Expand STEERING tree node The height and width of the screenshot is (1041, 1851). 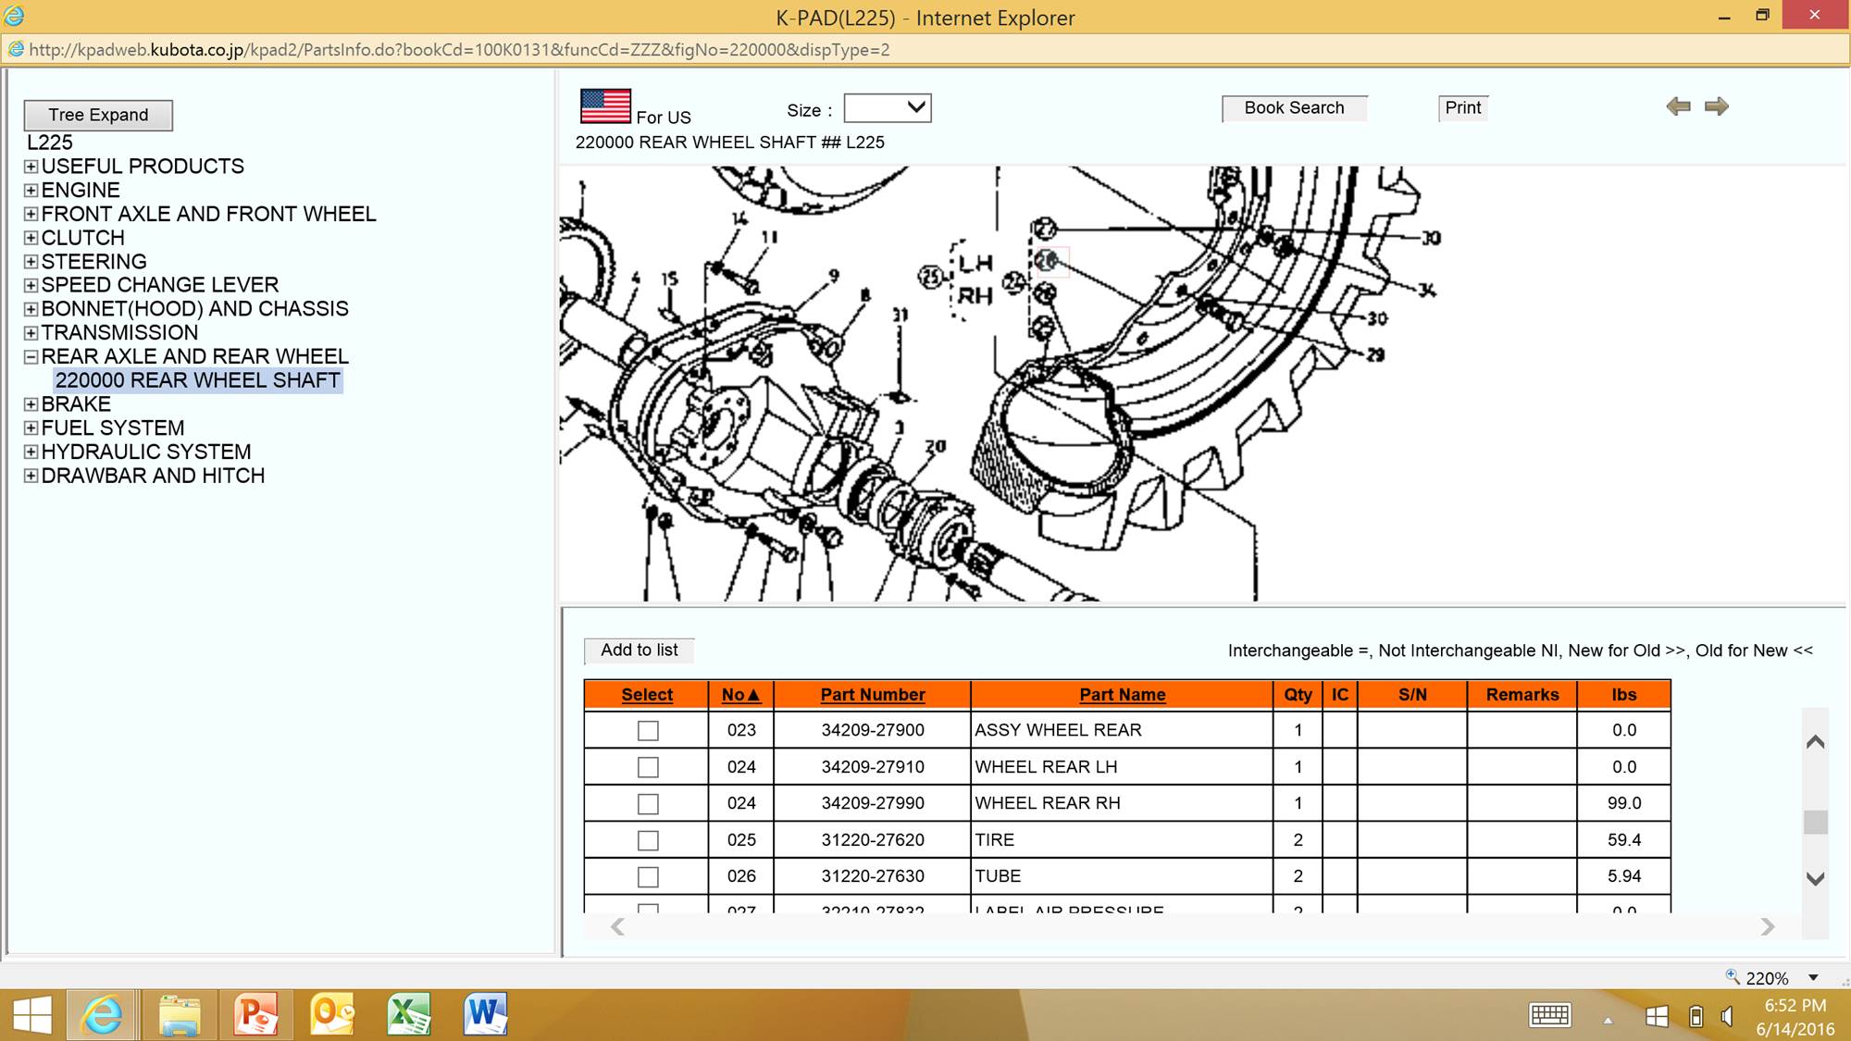pyautogui.click(x=31, y=262)
